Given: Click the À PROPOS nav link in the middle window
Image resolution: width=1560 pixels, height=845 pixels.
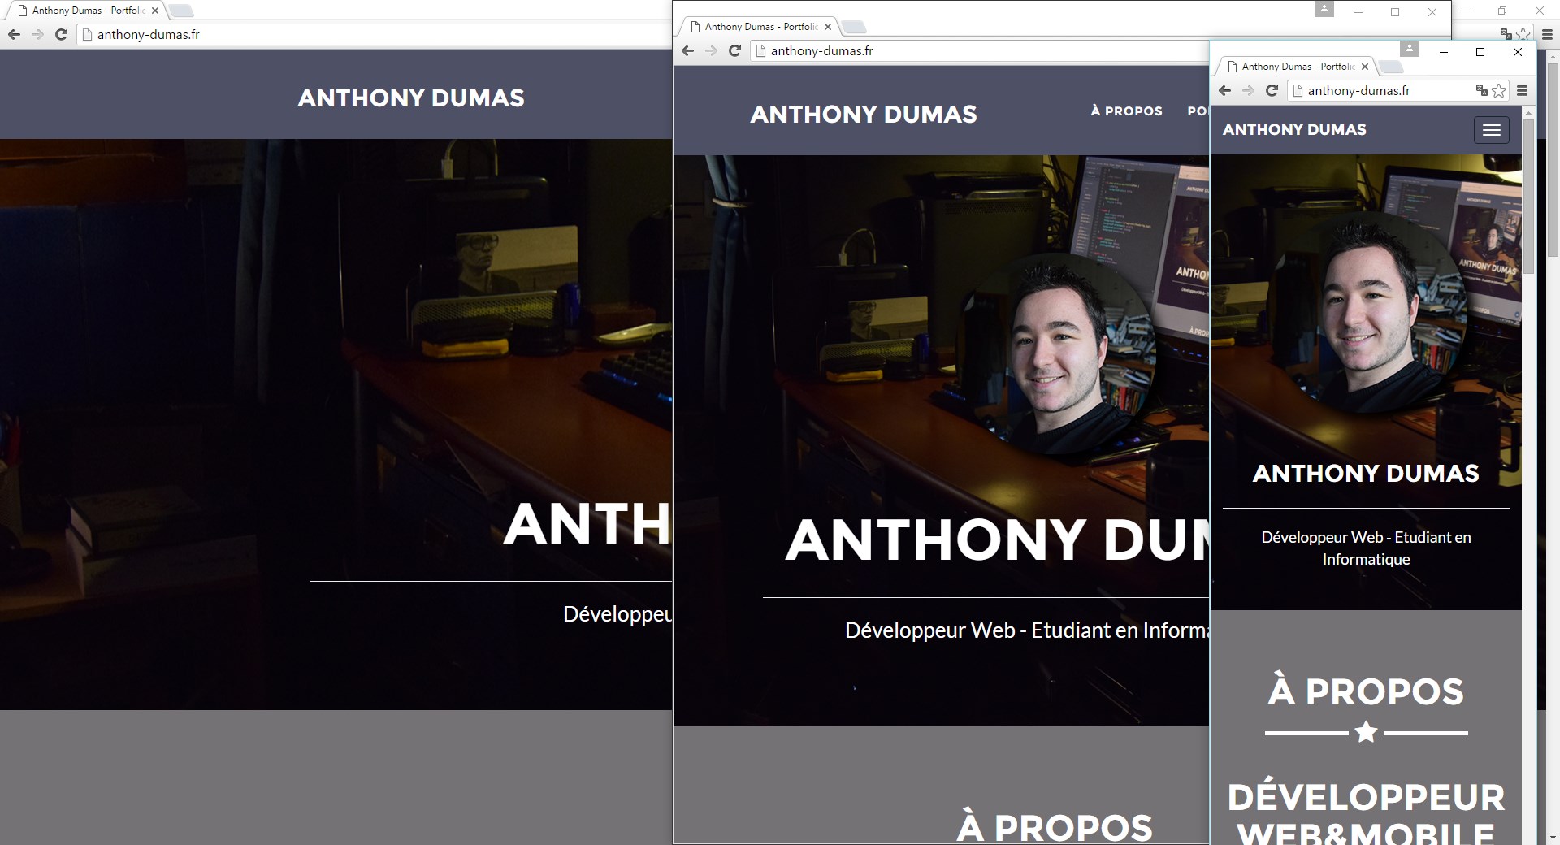Looking at the screenshot, I should 1126,111.
